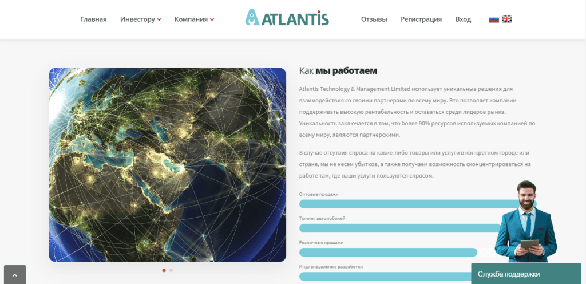Select the second gray slider dot

click(171, 270)
